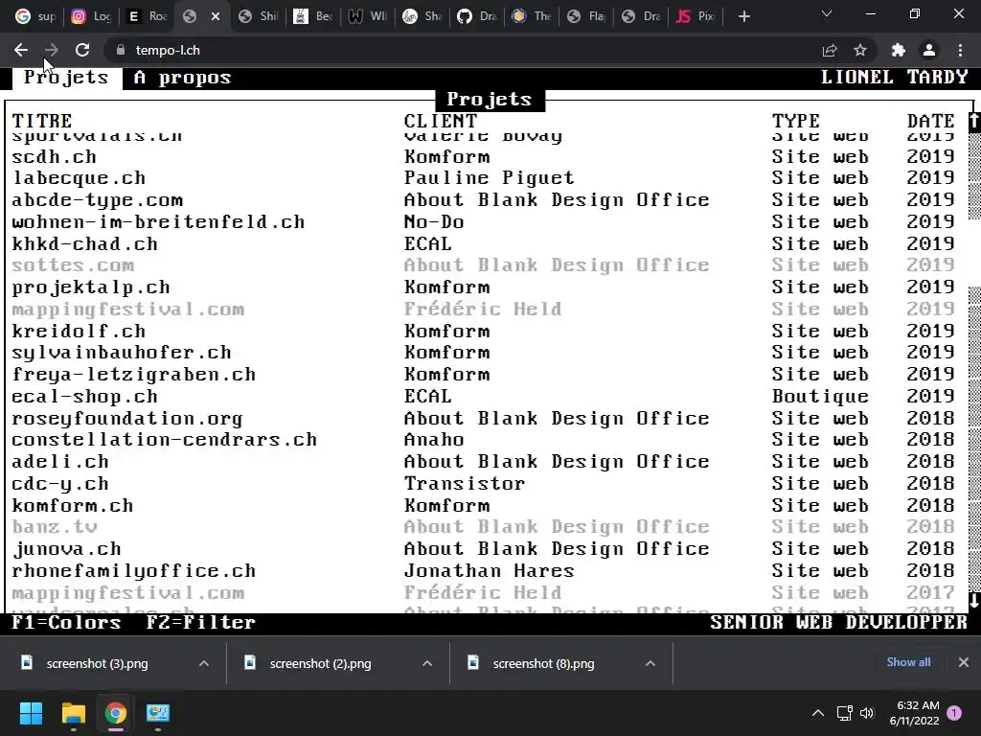
Task: Go back using browser back arrow
Action: pyautogui.click(x=21, y=50)
